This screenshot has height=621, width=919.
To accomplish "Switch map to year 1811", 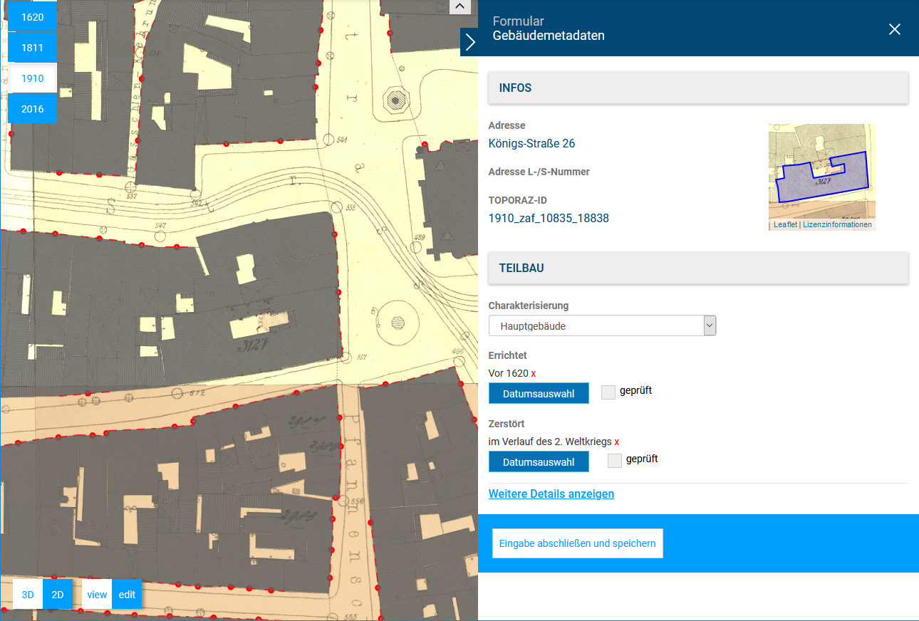I will pos(32,48).
